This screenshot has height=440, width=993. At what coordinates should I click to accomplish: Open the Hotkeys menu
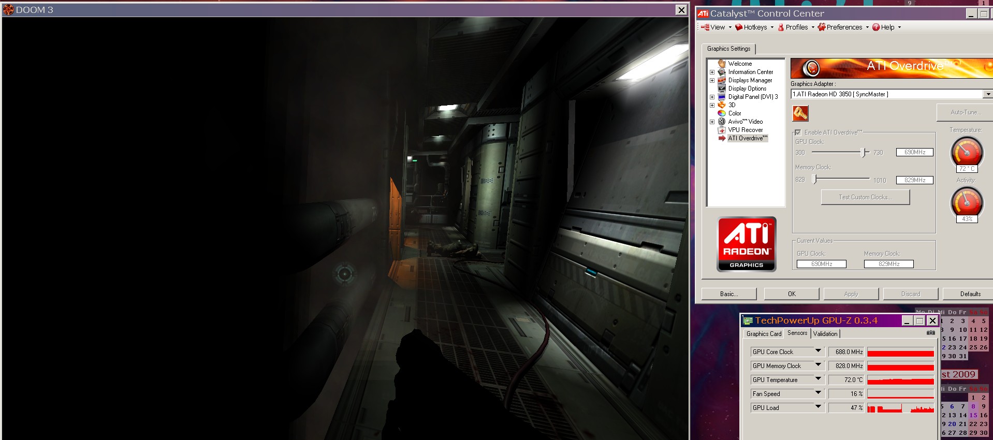click(x=754, y=27)
